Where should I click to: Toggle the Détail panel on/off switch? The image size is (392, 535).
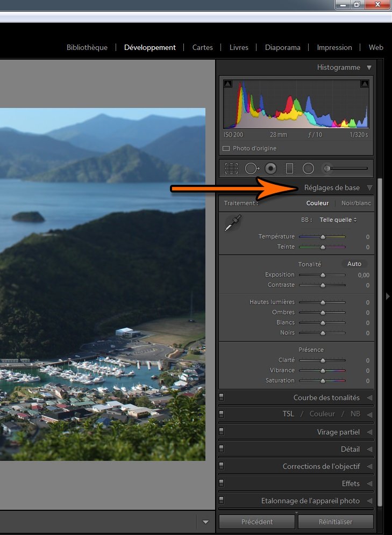(x=222, y=449)
